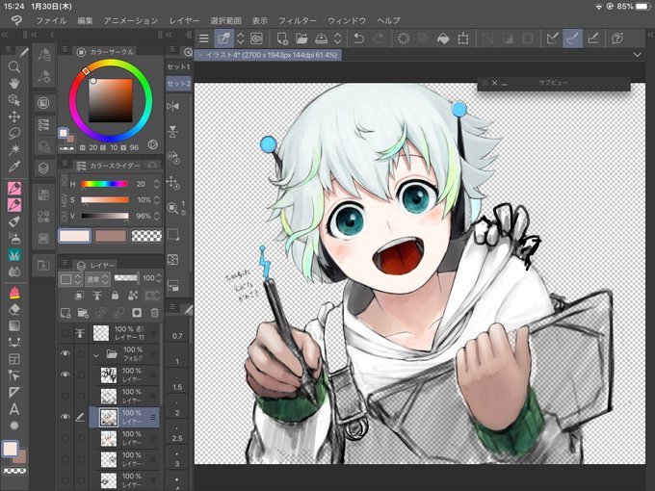
Task: Open the レイヤー menu in menu bar
Action: tap(184, 20)
